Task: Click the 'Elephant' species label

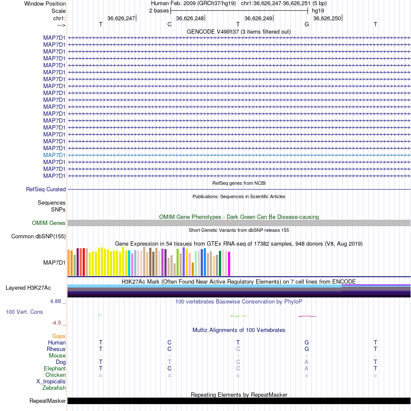Action: 55,369
